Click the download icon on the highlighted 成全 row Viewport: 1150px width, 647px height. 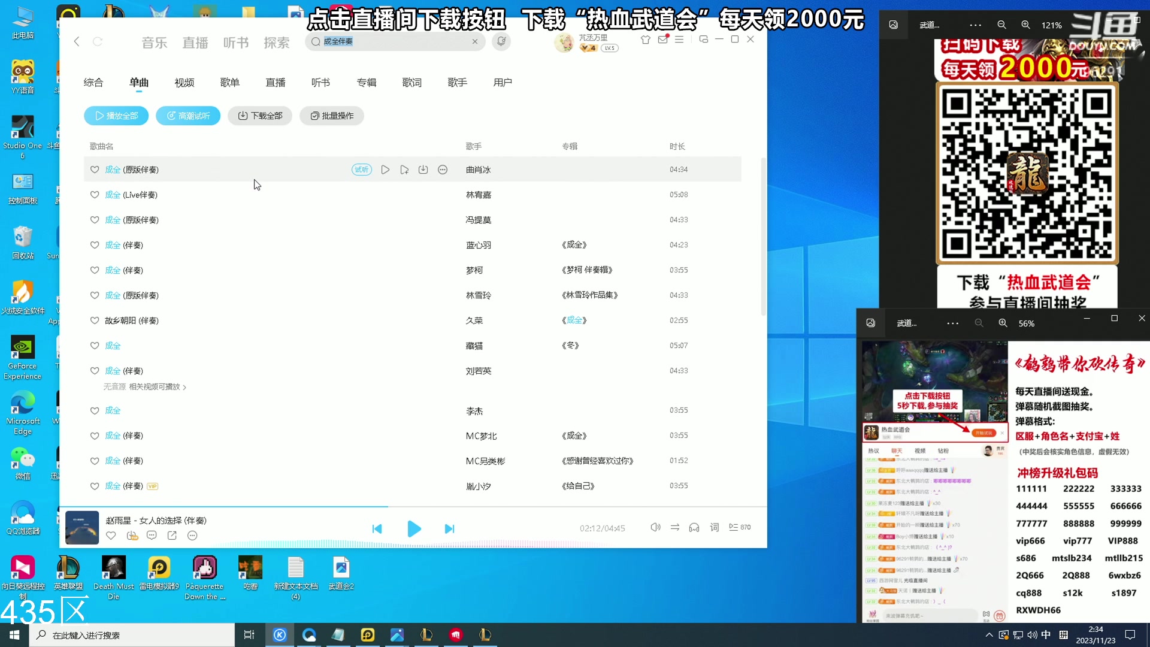423,170
